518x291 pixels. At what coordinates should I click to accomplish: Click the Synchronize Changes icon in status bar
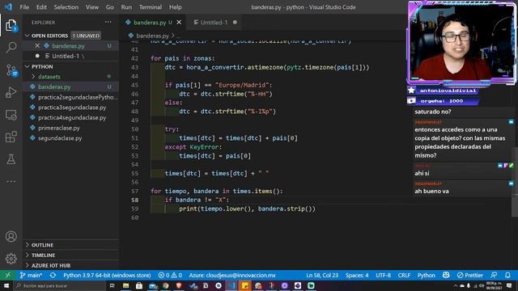pos(53,275)
